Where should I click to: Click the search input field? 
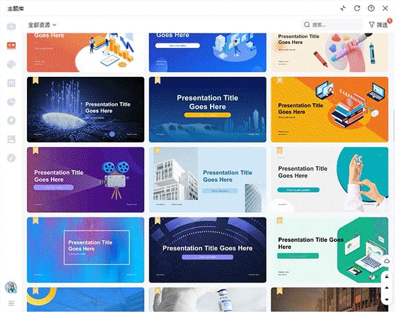(332, 25)
